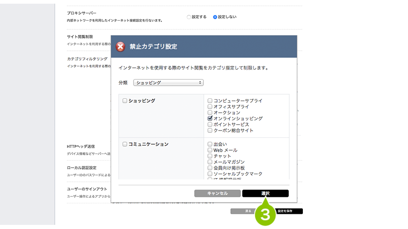Screen dimensions: 408x229
Task: Select プロキシサーバー 設定しない radio button
Action: [x=215, y=17]
